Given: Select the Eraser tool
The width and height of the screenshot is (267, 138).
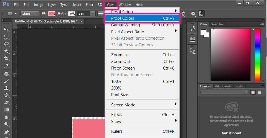Looking at the screenshot, I should [6, 103].
